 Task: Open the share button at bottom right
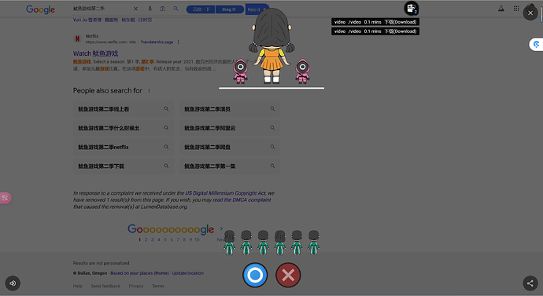(530, 283)
